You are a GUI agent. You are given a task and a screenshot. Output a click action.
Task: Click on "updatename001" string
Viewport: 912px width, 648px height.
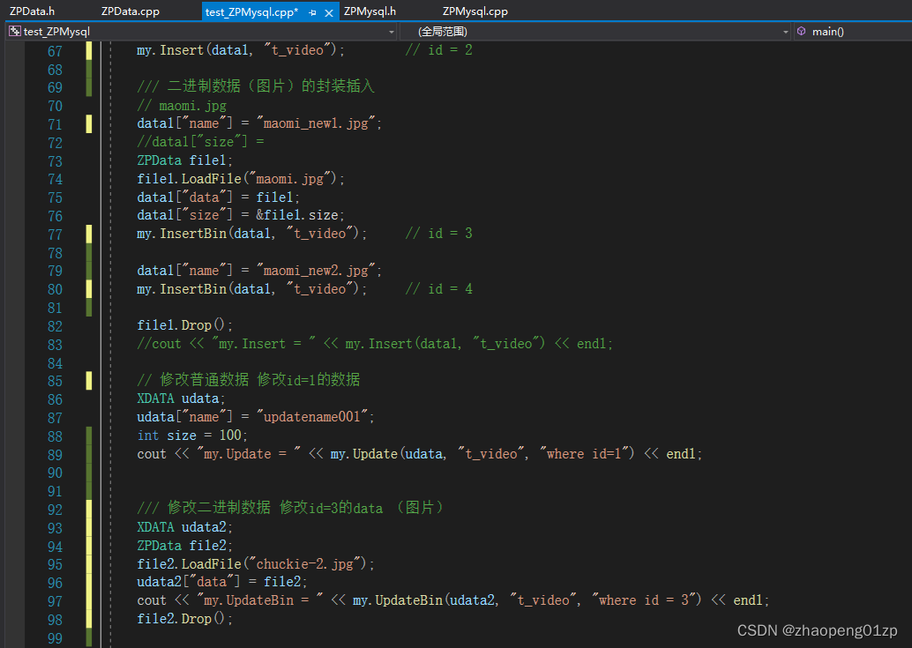click(x=313, y=417)
